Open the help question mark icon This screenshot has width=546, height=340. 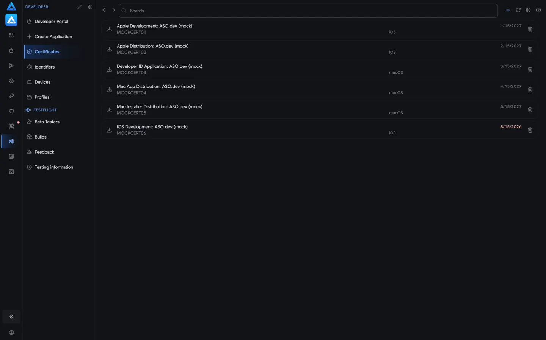538,10
